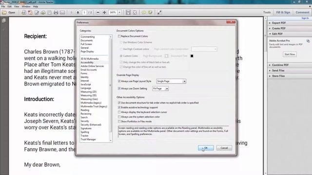The height and width of the screenshot is (175, 312).
Task: Click the Save file disk icon
Action: [x=50, y=13]
